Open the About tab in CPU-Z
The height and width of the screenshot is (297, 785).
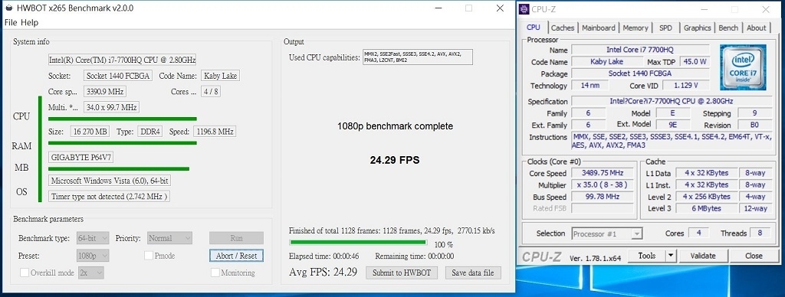[x=756, y=28]
